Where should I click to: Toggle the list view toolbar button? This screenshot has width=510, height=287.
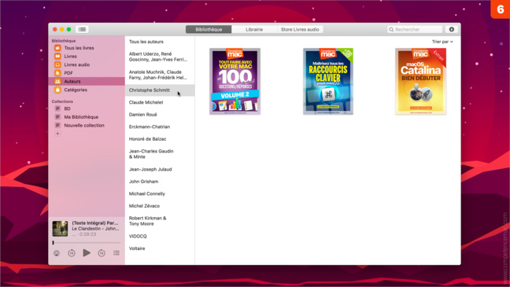83,29
